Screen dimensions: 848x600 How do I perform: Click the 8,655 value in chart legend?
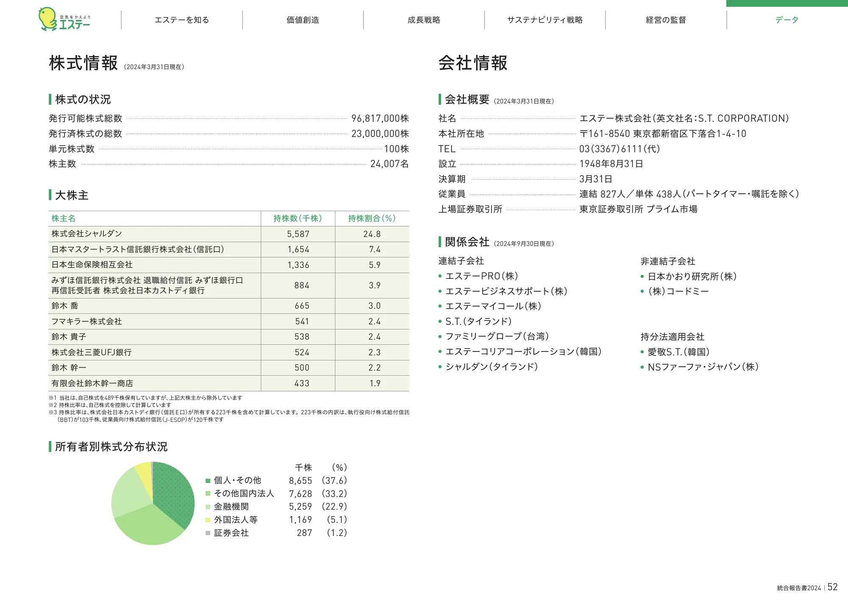click(301, 481)
